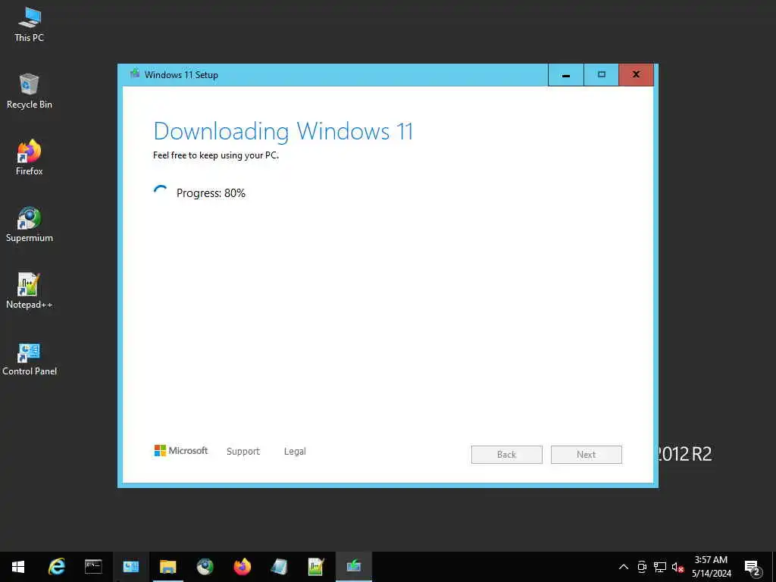Select the Control Panel desktop shortcut
Image resolution: width=776 pixels, height=582 pixels.
point(30,358)
